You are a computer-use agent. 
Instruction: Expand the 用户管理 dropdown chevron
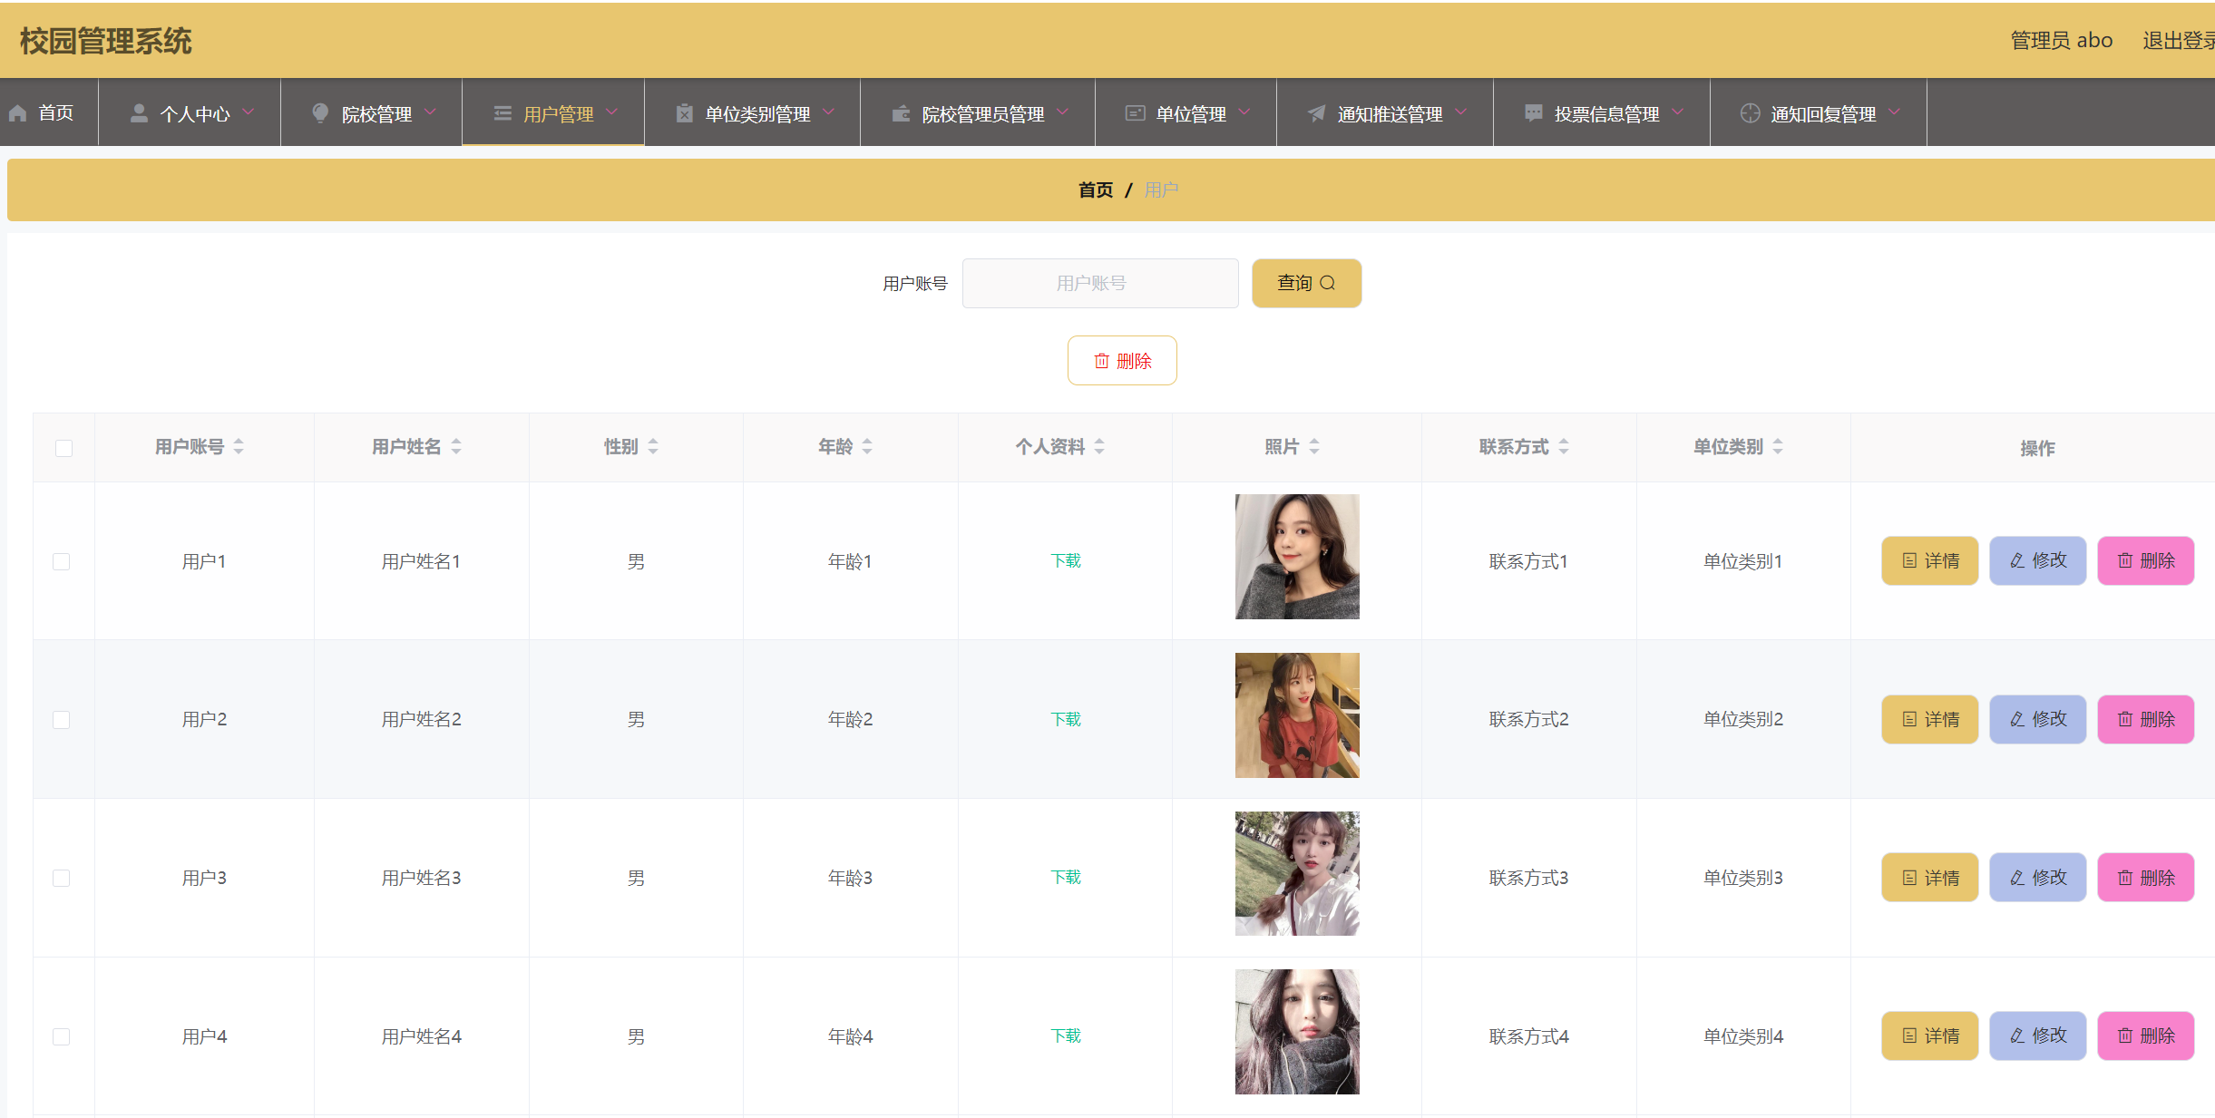[612, 112]
